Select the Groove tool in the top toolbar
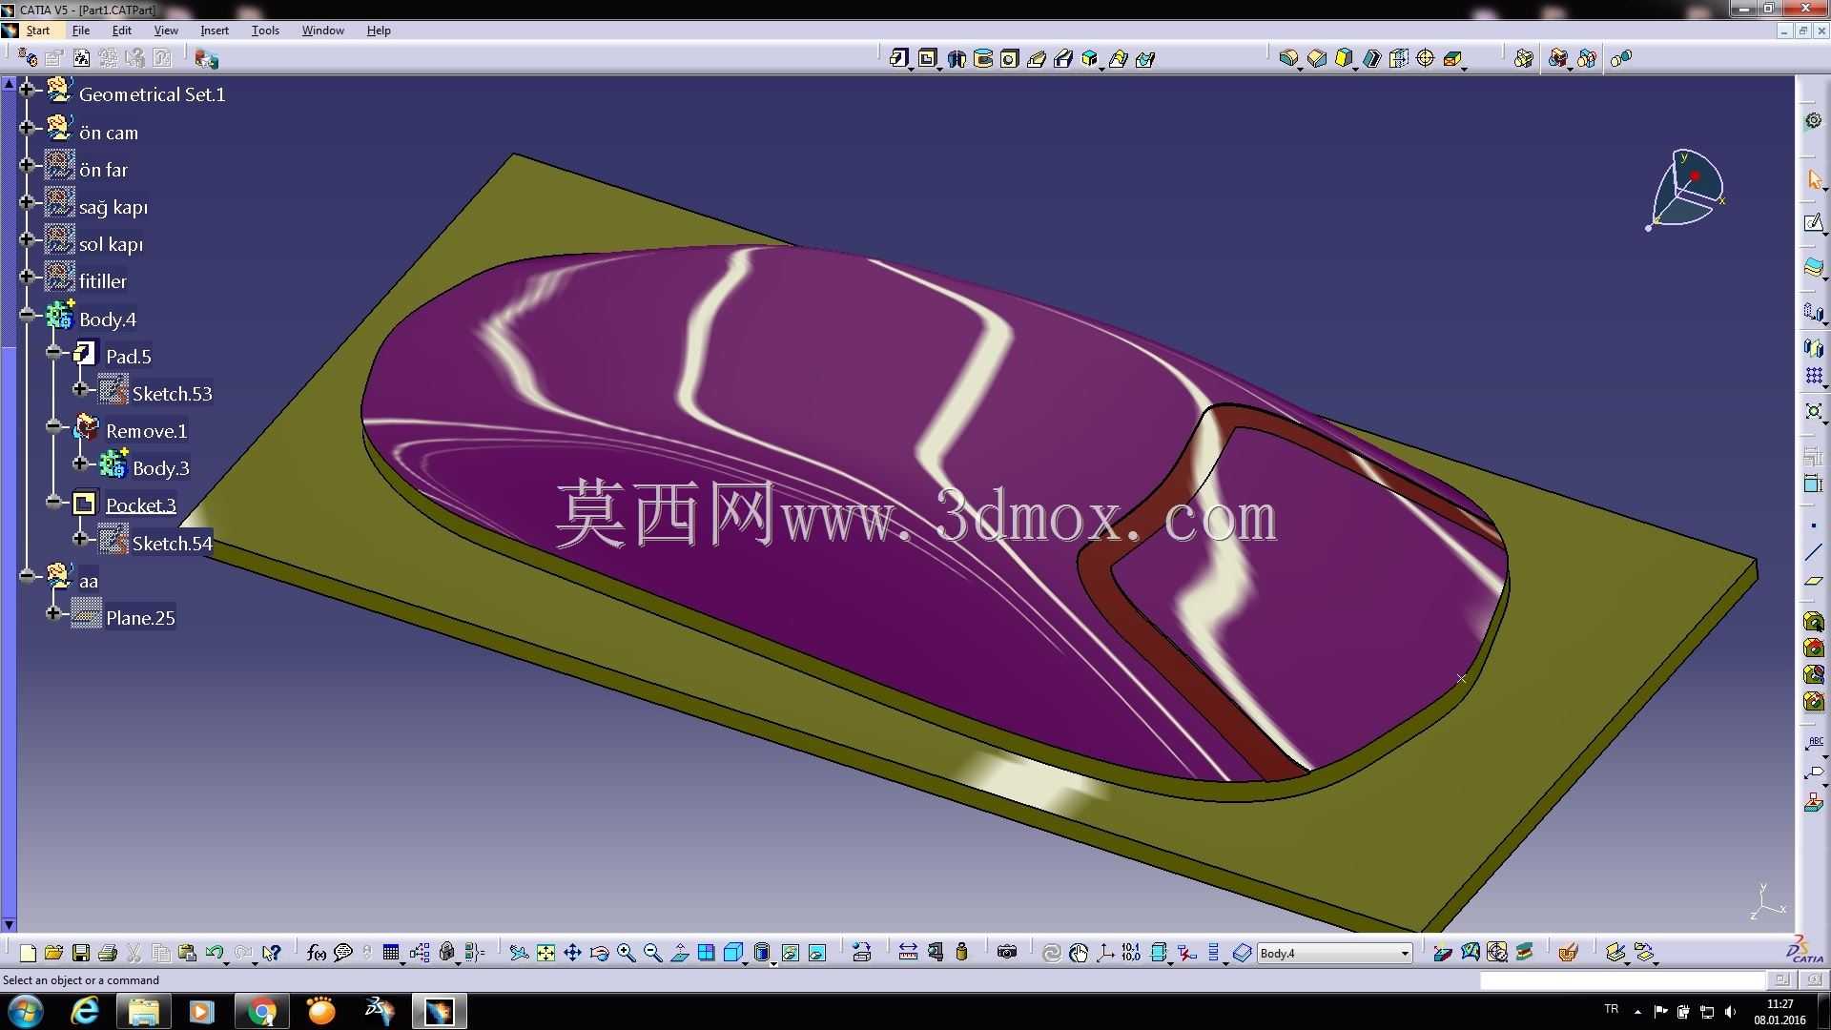This screenshot has width=1831, height=1030. click(x=983, y=59)
